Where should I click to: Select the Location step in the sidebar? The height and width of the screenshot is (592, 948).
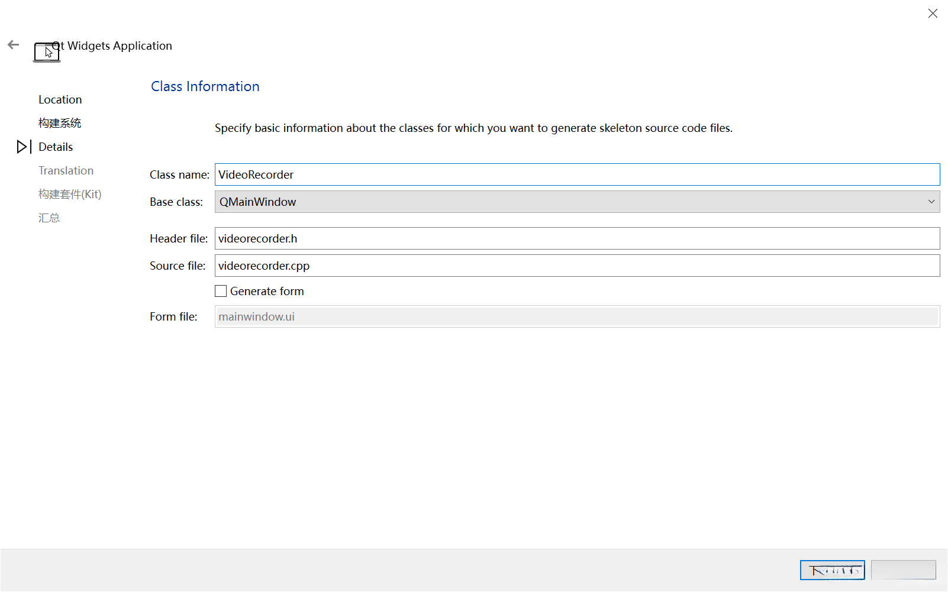click(x=60, y=99)
